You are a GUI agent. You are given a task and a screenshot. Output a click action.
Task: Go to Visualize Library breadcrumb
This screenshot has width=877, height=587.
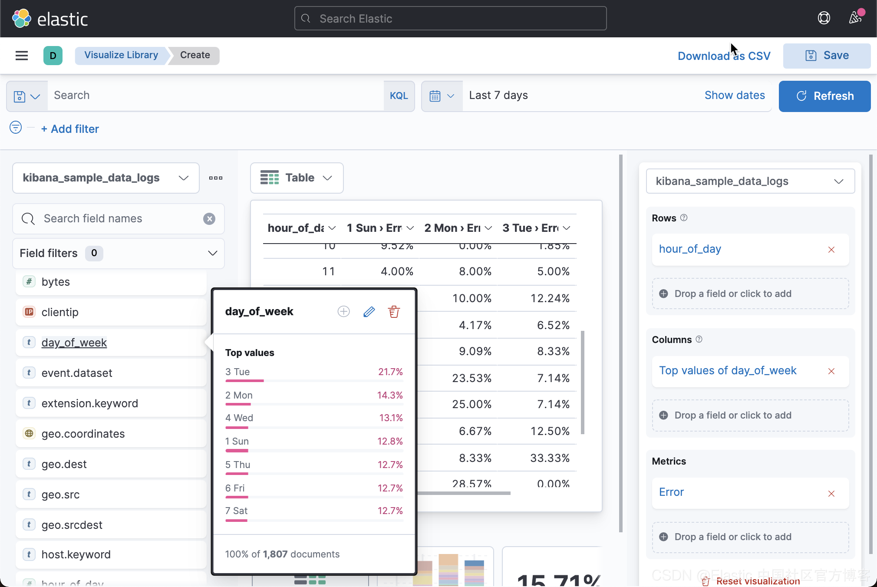121,55
